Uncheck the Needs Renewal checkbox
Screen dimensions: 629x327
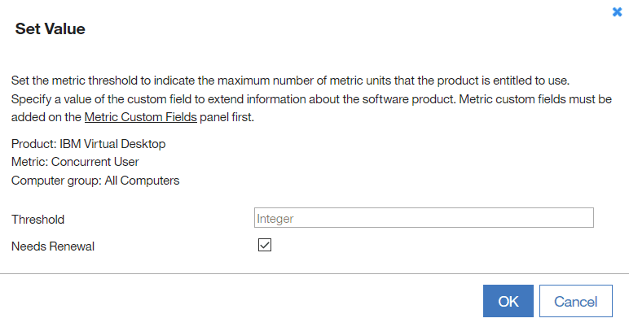tap(264, 245)
